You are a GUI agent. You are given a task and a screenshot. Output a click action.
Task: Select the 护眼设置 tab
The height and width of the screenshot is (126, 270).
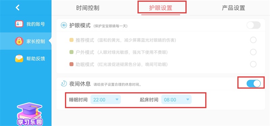(161, 8)
